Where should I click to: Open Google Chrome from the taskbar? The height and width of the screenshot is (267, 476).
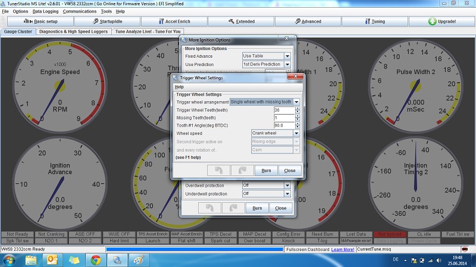pos(95,260)
